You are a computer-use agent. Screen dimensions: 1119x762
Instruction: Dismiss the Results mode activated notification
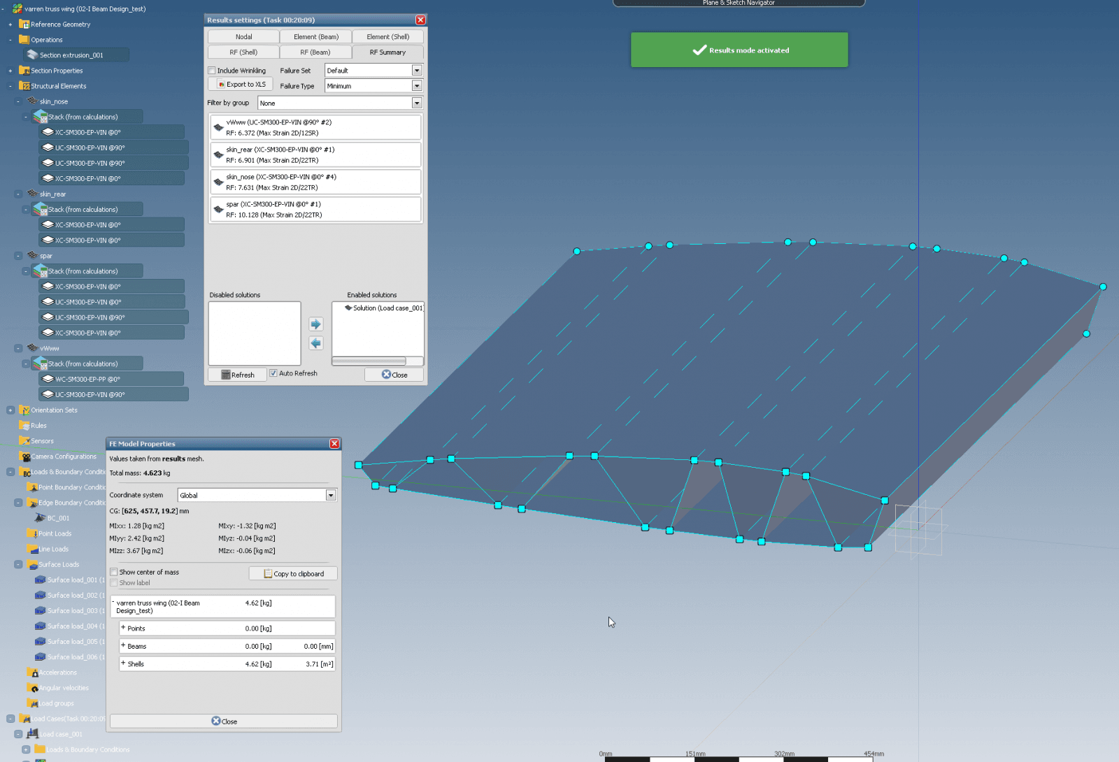(x=739, y=50)
